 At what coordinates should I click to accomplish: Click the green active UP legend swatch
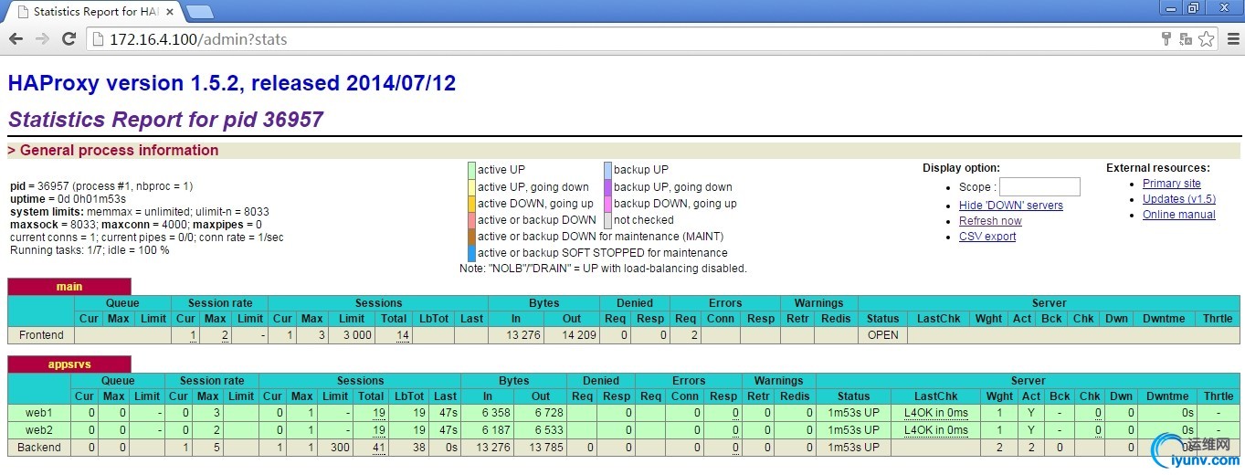(x=471, y=170)
